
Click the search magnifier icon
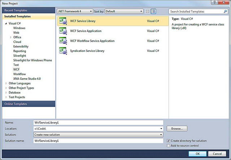coord(225,11)
